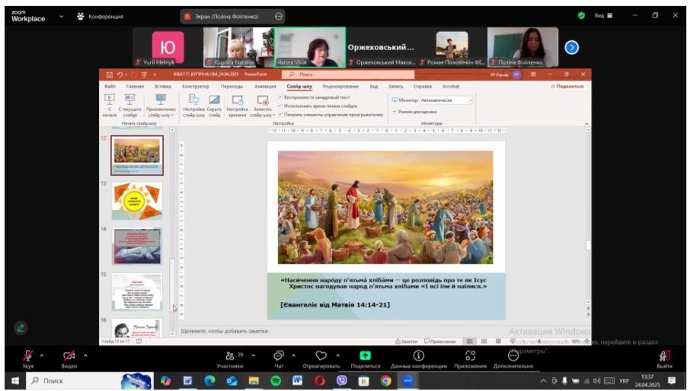
Task: Start slideshow from beginning icon
Action: [x=109, y=100]
